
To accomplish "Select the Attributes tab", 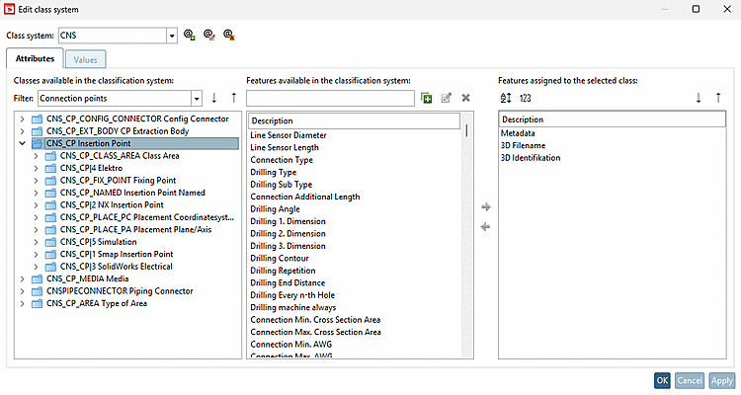I will click(x=36, y=60).
